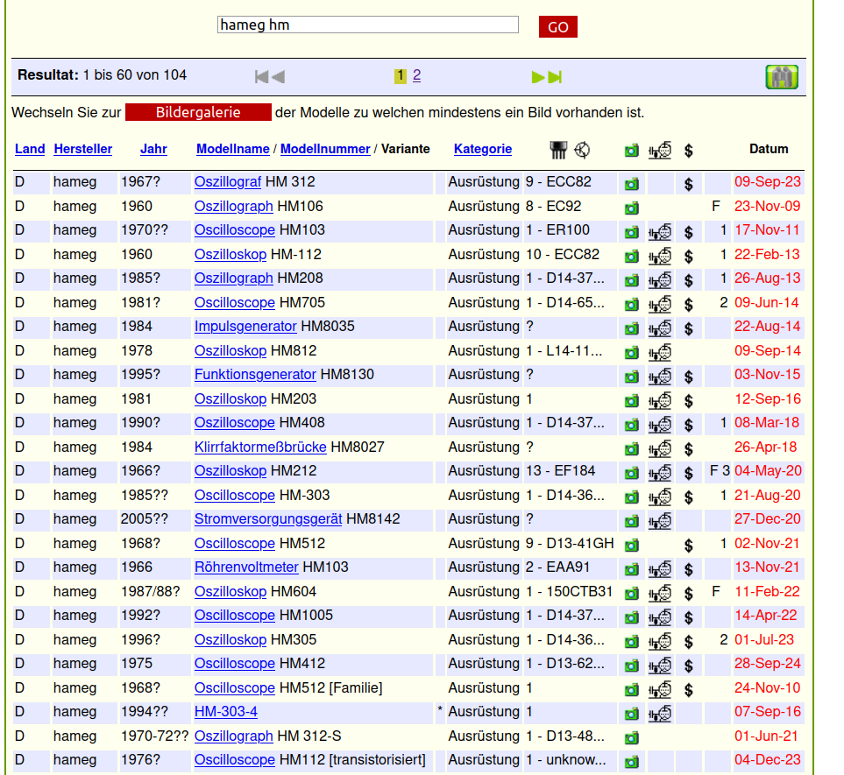The height and width of the screenshot is (775, 844).
Task: Click tube text 9 - D13-41GH
Action: coord(570,543)
